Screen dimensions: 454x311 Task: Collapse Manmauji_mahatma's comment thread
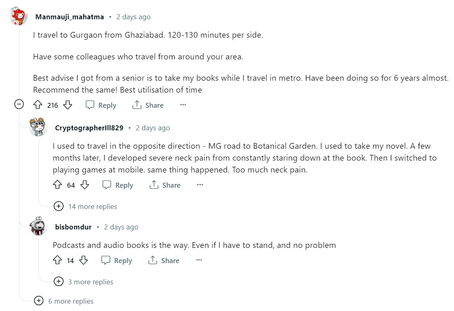tap(19, 104)
